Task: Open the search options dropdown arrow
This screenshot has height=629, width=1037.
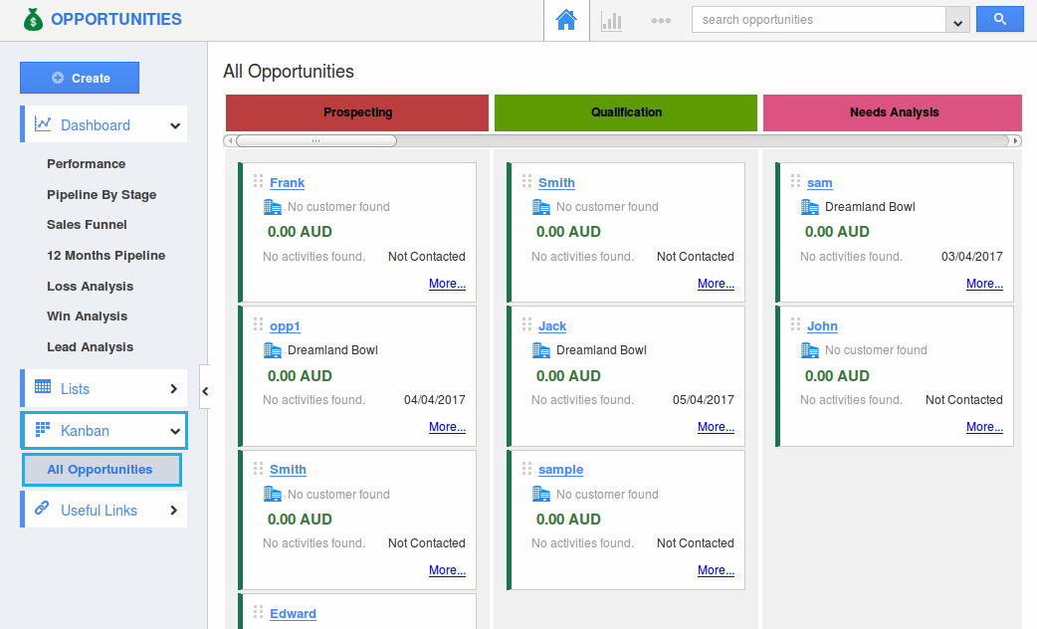Action: 957,21
